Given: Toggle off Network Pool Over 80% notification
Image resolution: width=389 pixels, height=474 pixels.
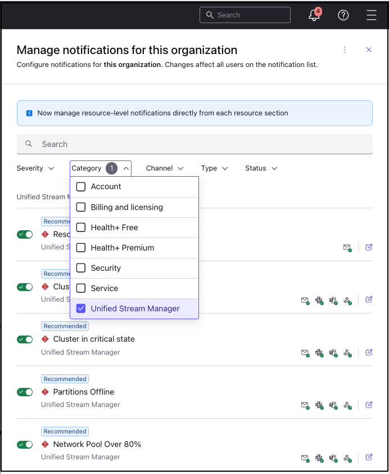Looking at the screenshot, I should [x=25, y=445].
